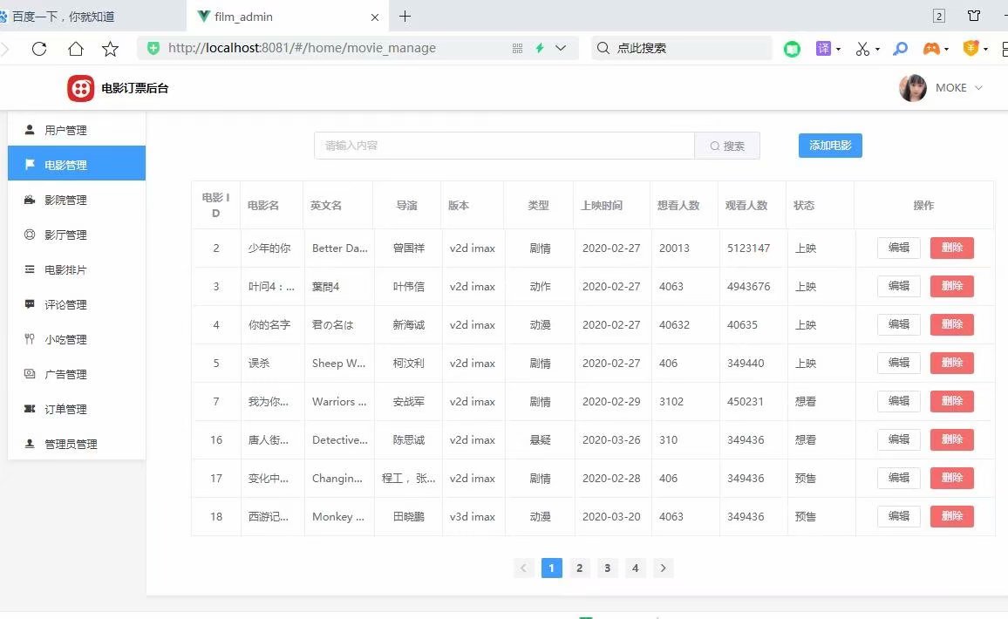The image size is (1008, 619).
Task: Click the user icon beside 用户管理
Action: [30, 130]
